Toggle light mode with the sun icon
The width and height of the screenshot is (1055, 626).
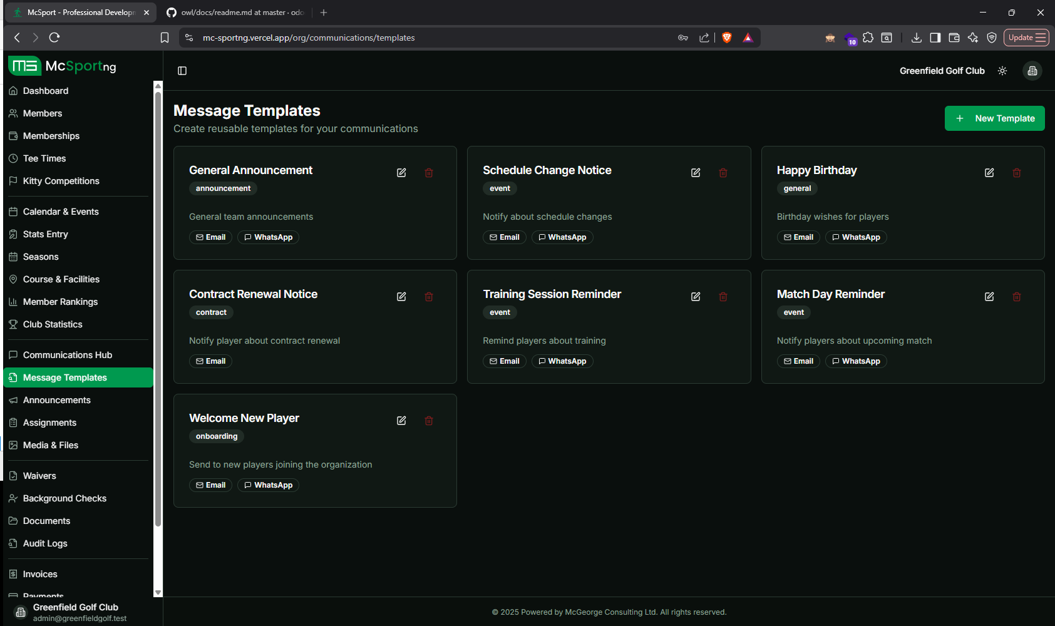click(1002, 71)
